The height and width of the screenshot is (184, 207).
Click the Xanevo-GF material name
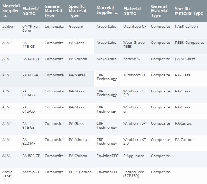coord(133,59)
